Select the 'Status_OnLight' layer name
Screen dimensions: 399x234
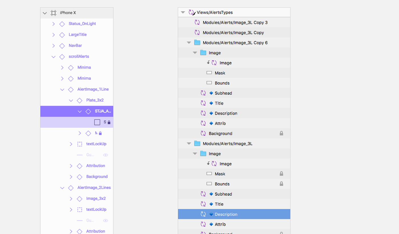click(x=82, y=24)
